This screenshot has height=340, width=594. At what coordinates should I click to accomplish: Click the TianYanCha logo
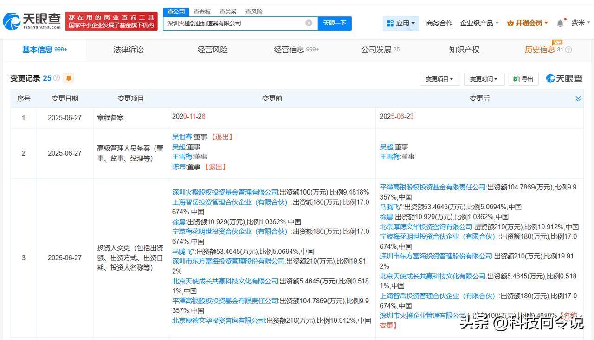[x=32, y=21]
